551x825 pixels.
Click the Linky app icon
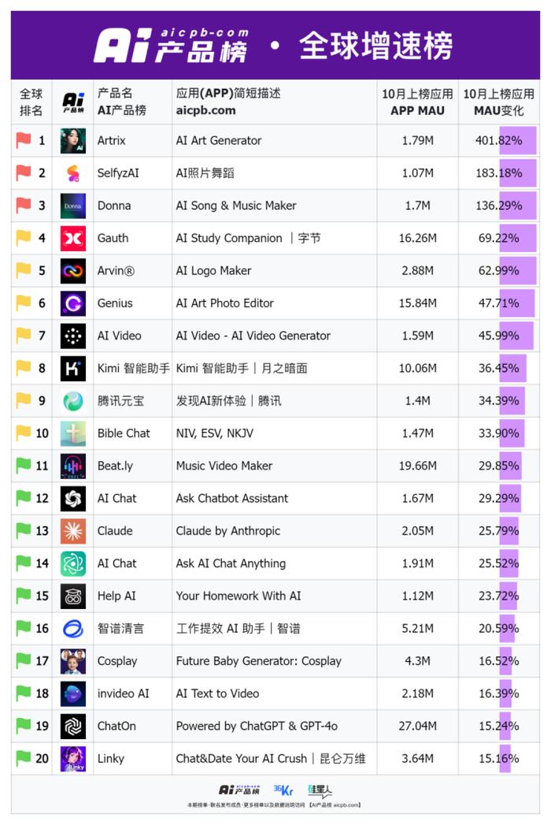tap(73, 759)
